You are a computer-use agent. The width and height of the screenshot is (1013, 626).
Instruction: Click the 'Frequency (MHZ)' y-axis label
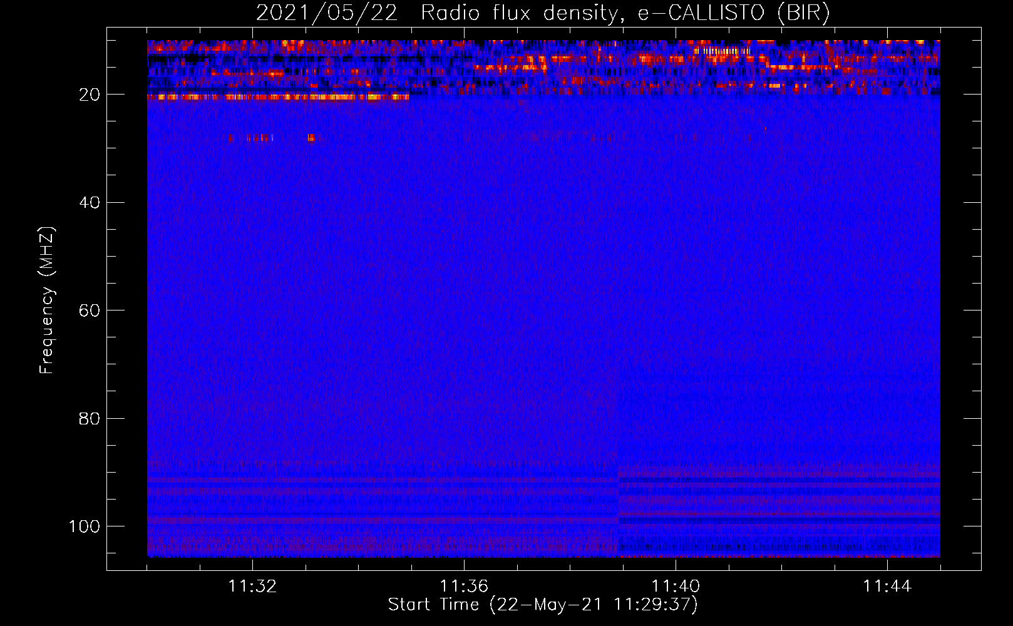tap(47, 300)
